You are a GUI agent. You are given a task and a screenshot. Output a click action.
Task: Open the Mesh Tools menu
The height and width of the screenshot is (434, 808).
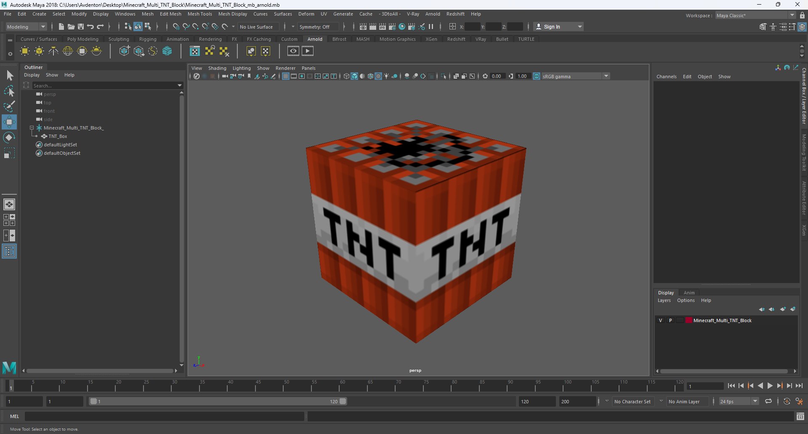(x=199, y=14)
